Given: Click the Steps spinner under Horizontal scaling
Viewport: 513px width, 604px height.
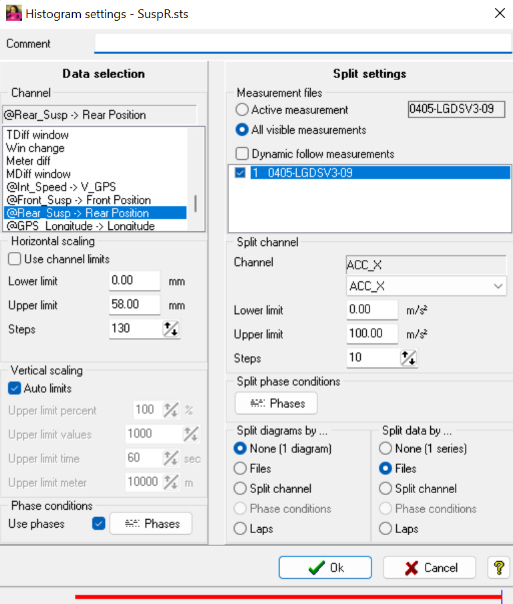Looking at the screenshot, I should (172, 329).
